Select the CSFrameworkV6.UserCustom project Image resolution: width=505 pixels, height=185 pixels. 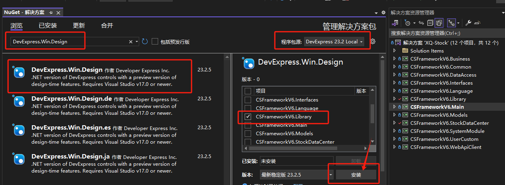[444, 139]
